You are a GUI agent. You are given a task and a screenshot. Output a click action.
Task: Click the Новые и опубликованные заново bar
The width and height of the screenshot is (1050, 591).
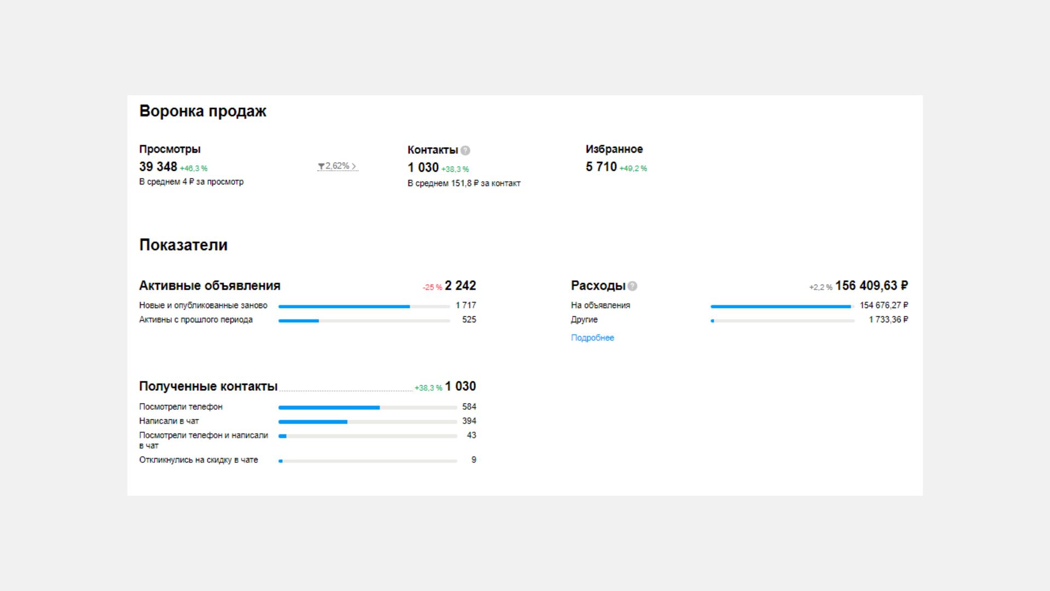pos(364,307)
